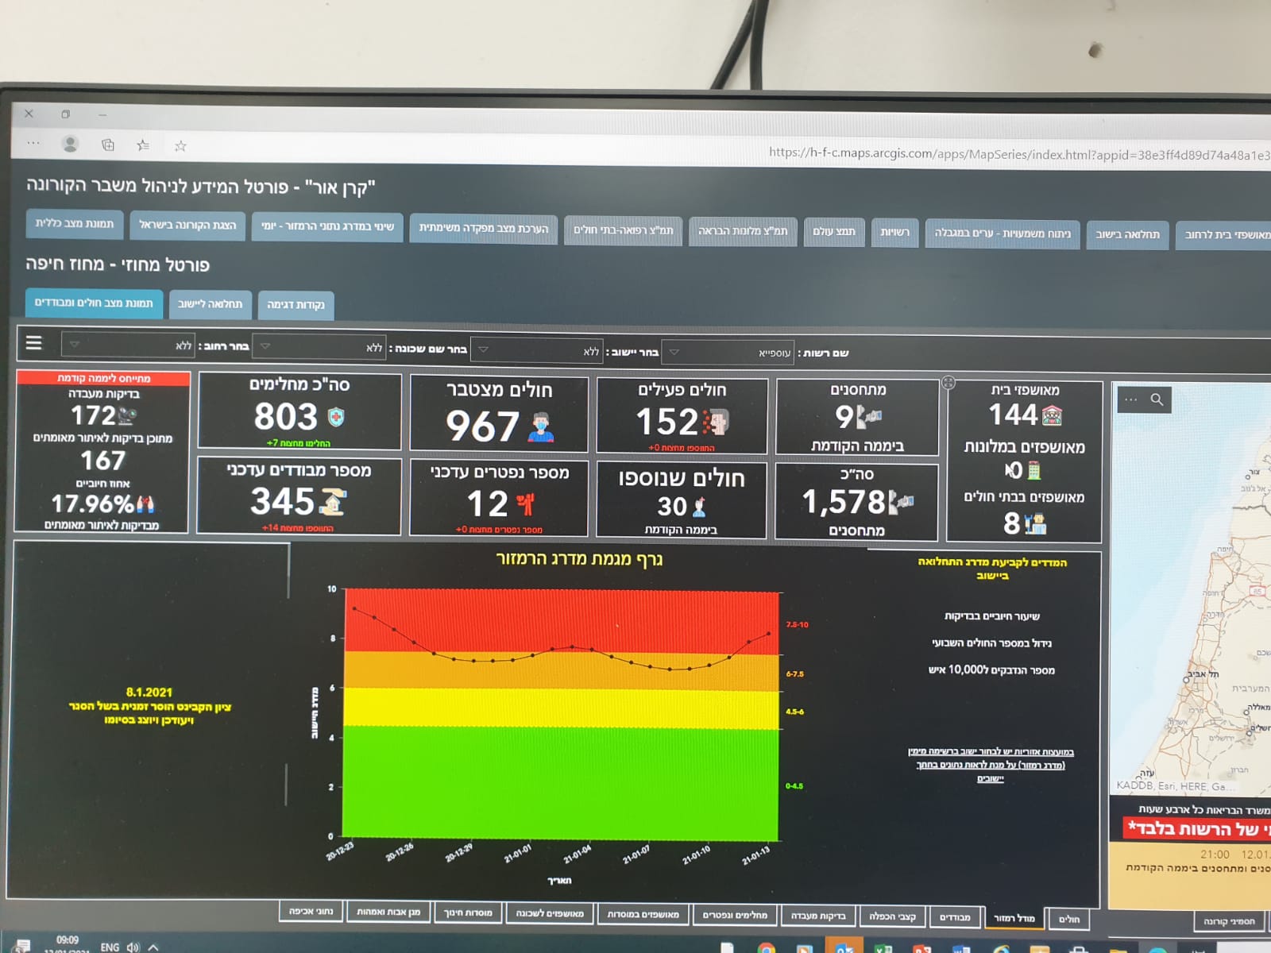
Task: Click the ENG language indicator in taskbar
Action: 110,947
